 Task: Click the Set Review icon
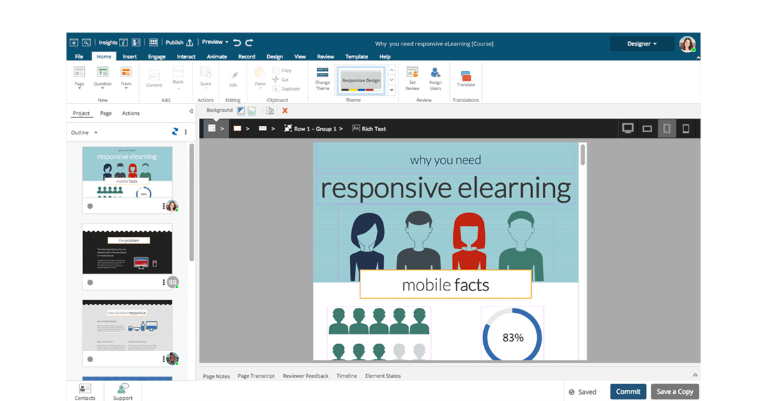[x=412, y=72]
